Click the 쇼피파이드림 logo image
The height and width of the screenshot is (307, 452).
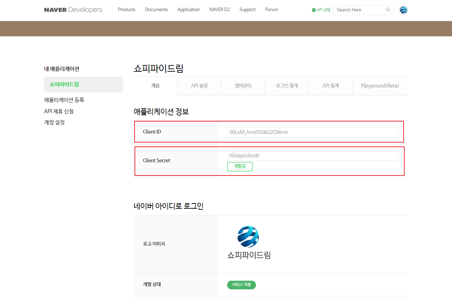pyautogui.click(x=249, y=243)
